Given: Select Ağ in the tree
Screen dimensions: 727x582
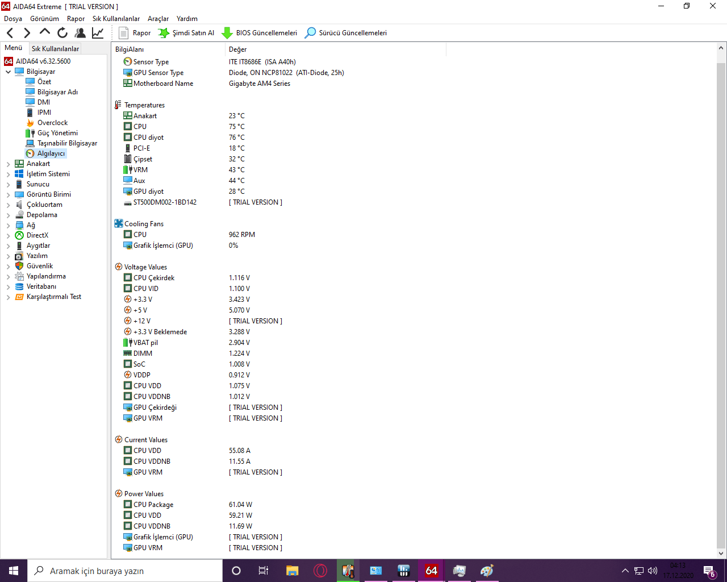Looking at the screenshot, I should [31, 225].
